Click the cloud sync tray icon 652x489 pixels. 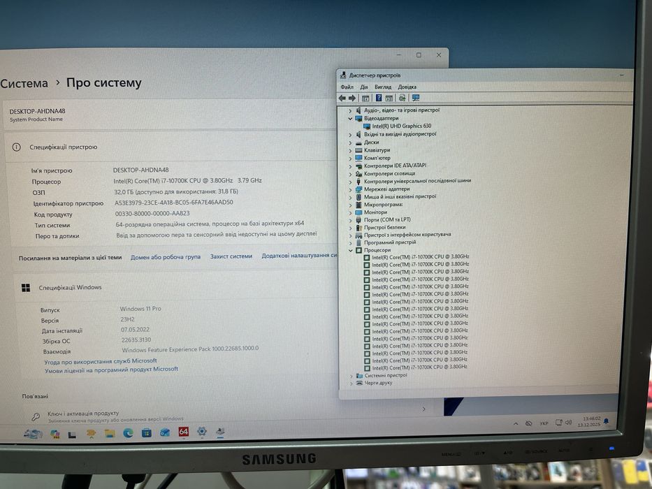coord(529,423)
